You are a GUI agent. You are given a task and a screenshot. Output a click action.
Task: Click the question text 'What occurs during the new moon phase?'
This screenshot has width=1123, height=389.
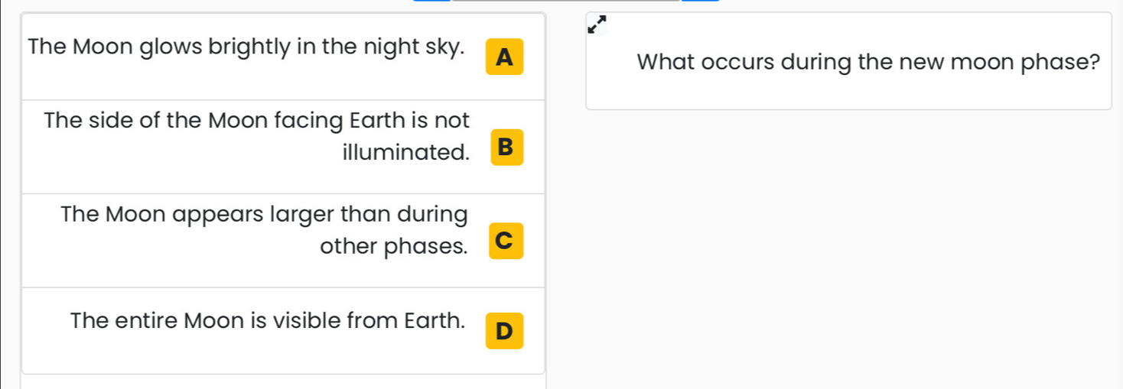[x=869, y=62]
